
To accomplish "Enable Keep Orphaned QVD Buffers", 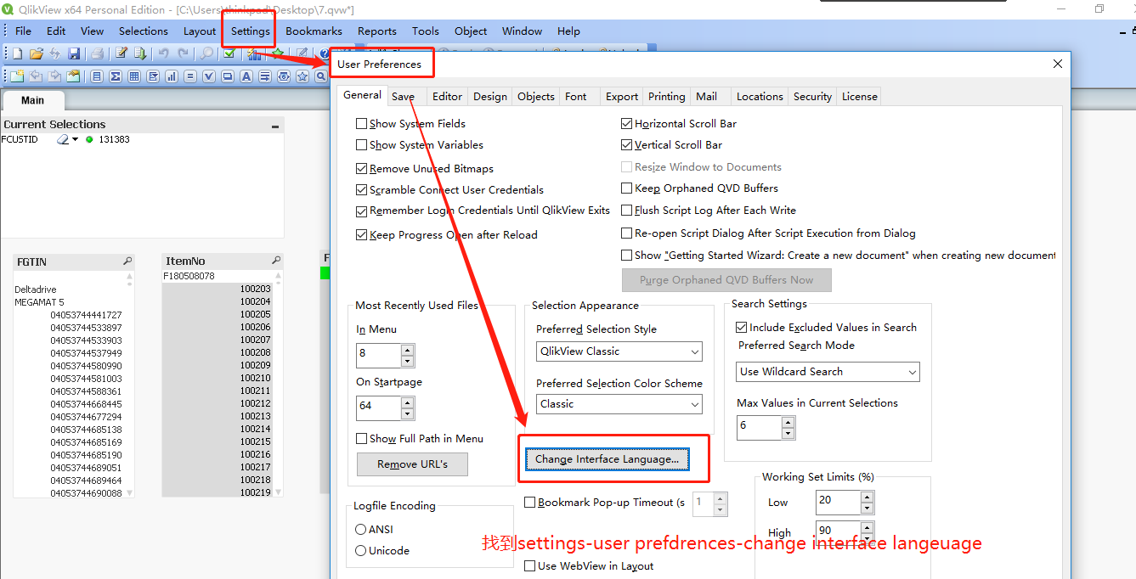I will (627, 188).
